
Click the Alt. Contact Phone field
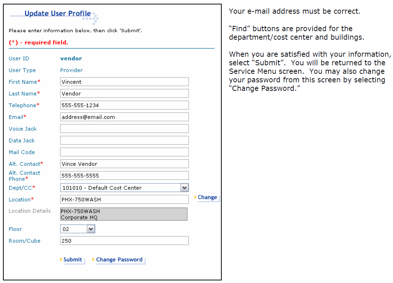pos(124,175)
